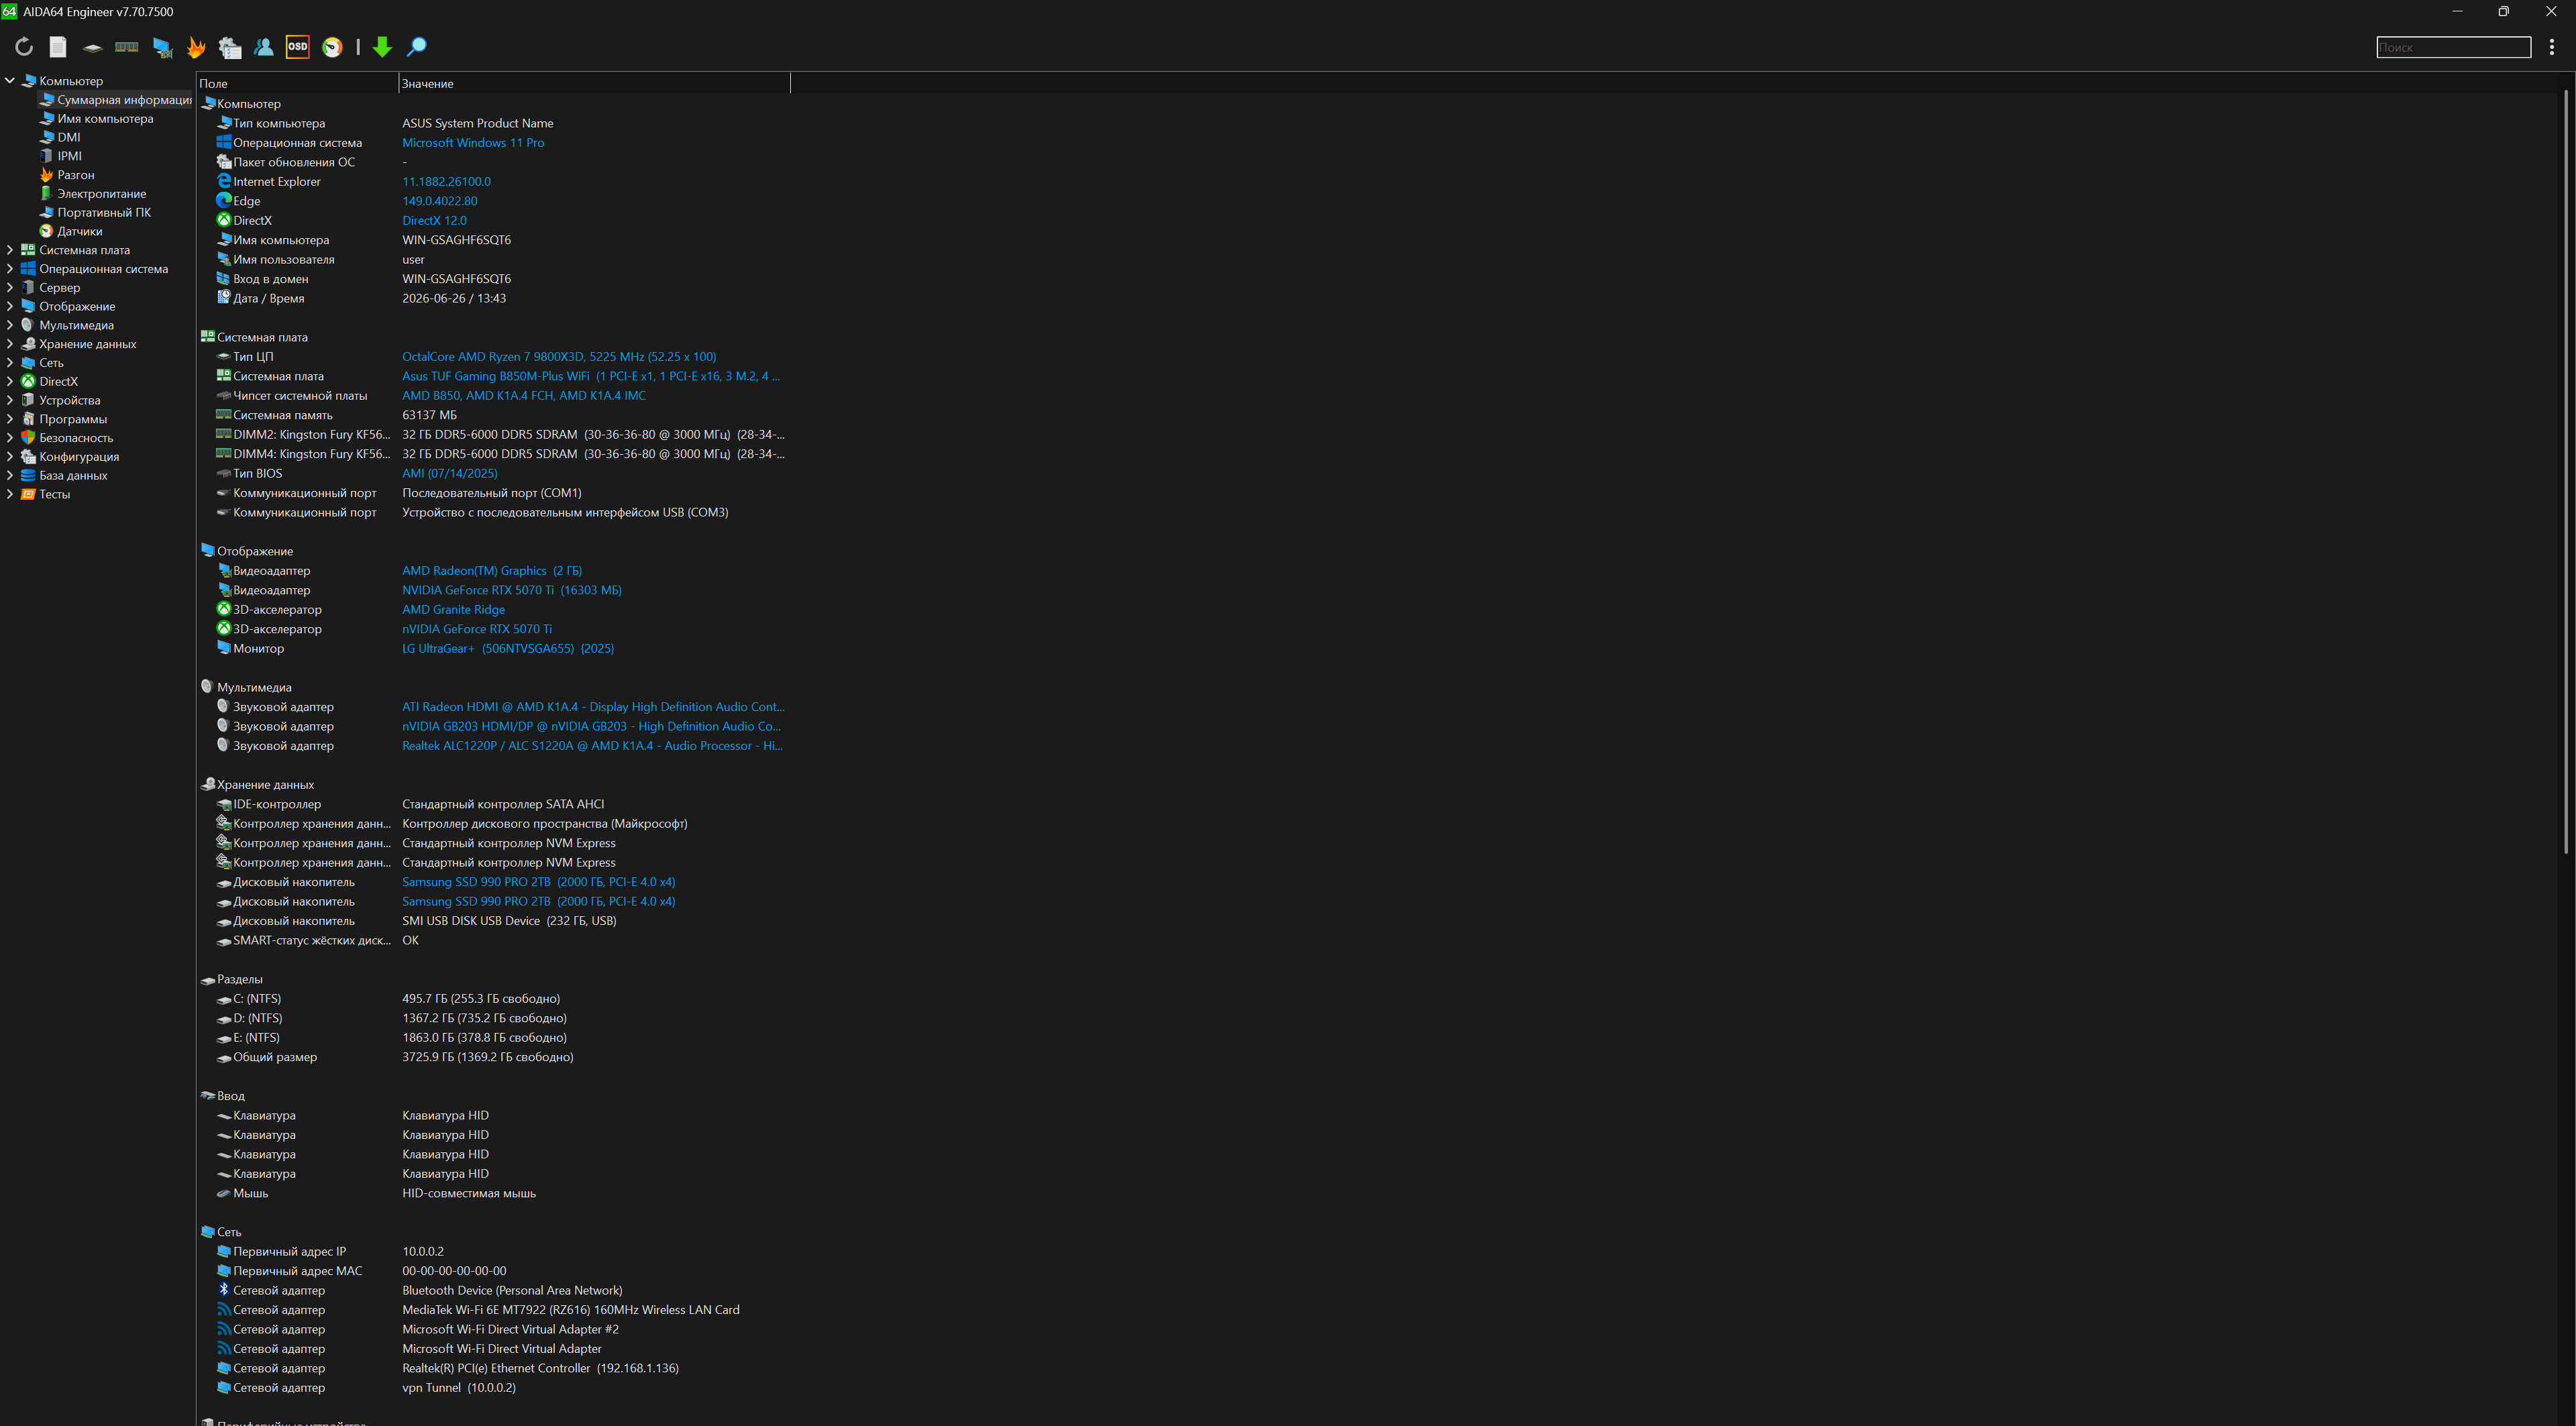Screen dimensions: 2576x1426
Task: Open the OctalCore AMD Ryzen 7 9800X3D link
Action: tap(559, 356)
